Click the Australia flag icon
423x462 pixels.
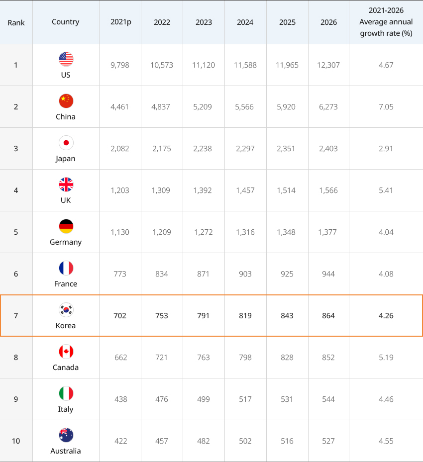pos(66,435)
